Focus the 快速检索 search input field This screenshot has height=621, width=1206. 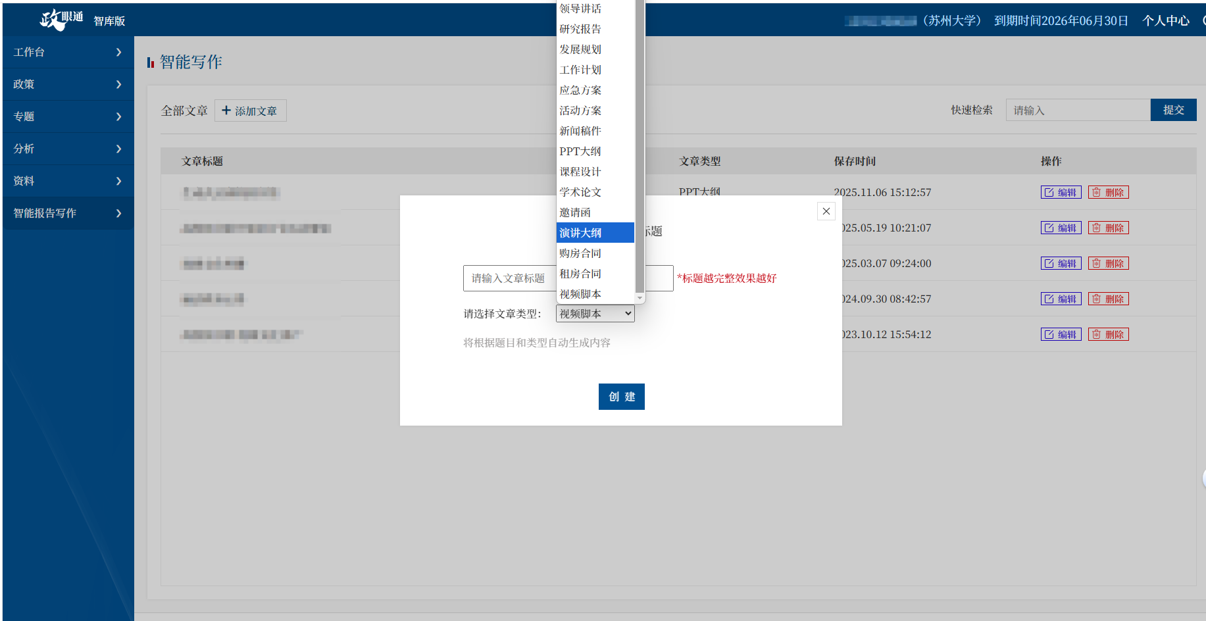click(1077, 111)
